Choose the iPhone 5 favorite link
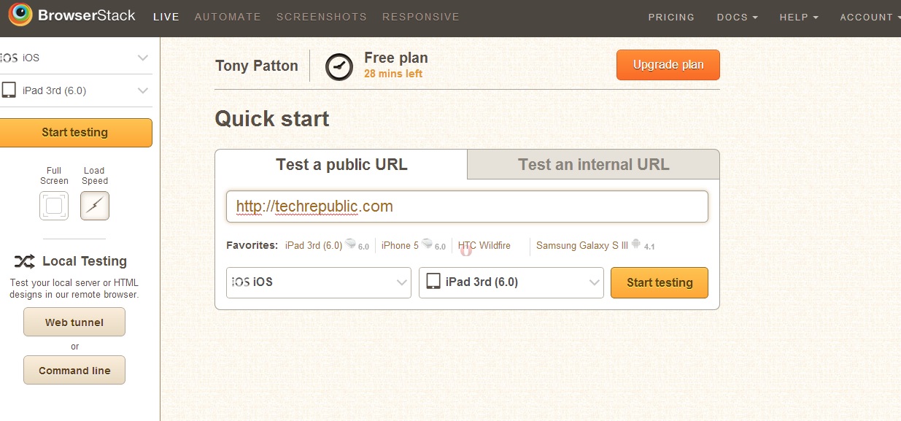Viewport: 901px width, 421px height. pos(401,246)
